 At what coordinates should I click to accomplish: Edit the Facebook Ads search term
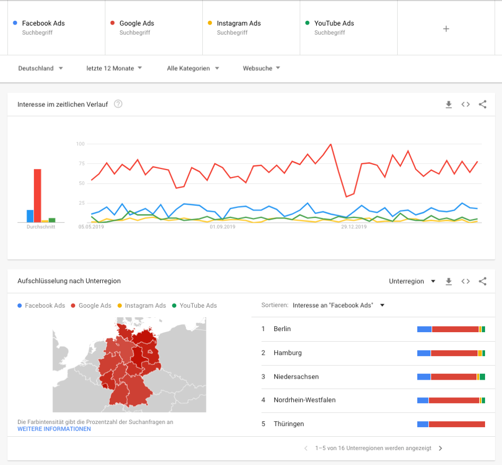56,28
